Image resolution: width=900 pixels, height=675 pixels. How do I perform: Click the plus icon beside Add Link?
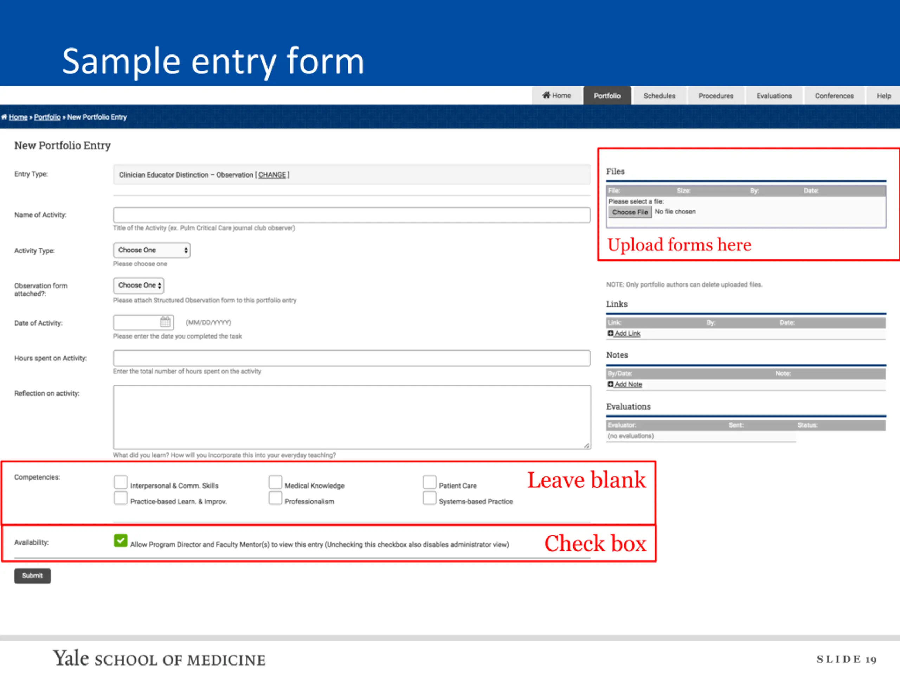tap(610, 333)
